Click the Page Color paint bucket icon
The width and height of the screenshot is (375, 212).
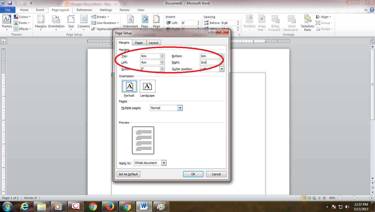145,19
